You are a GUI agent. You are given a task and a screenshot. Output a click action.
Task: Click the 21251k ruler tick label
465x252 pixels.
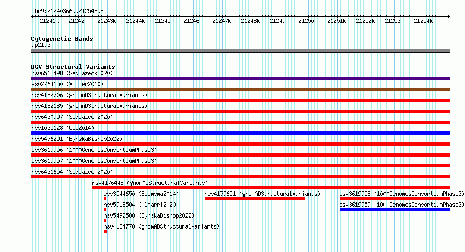[336, 21]
